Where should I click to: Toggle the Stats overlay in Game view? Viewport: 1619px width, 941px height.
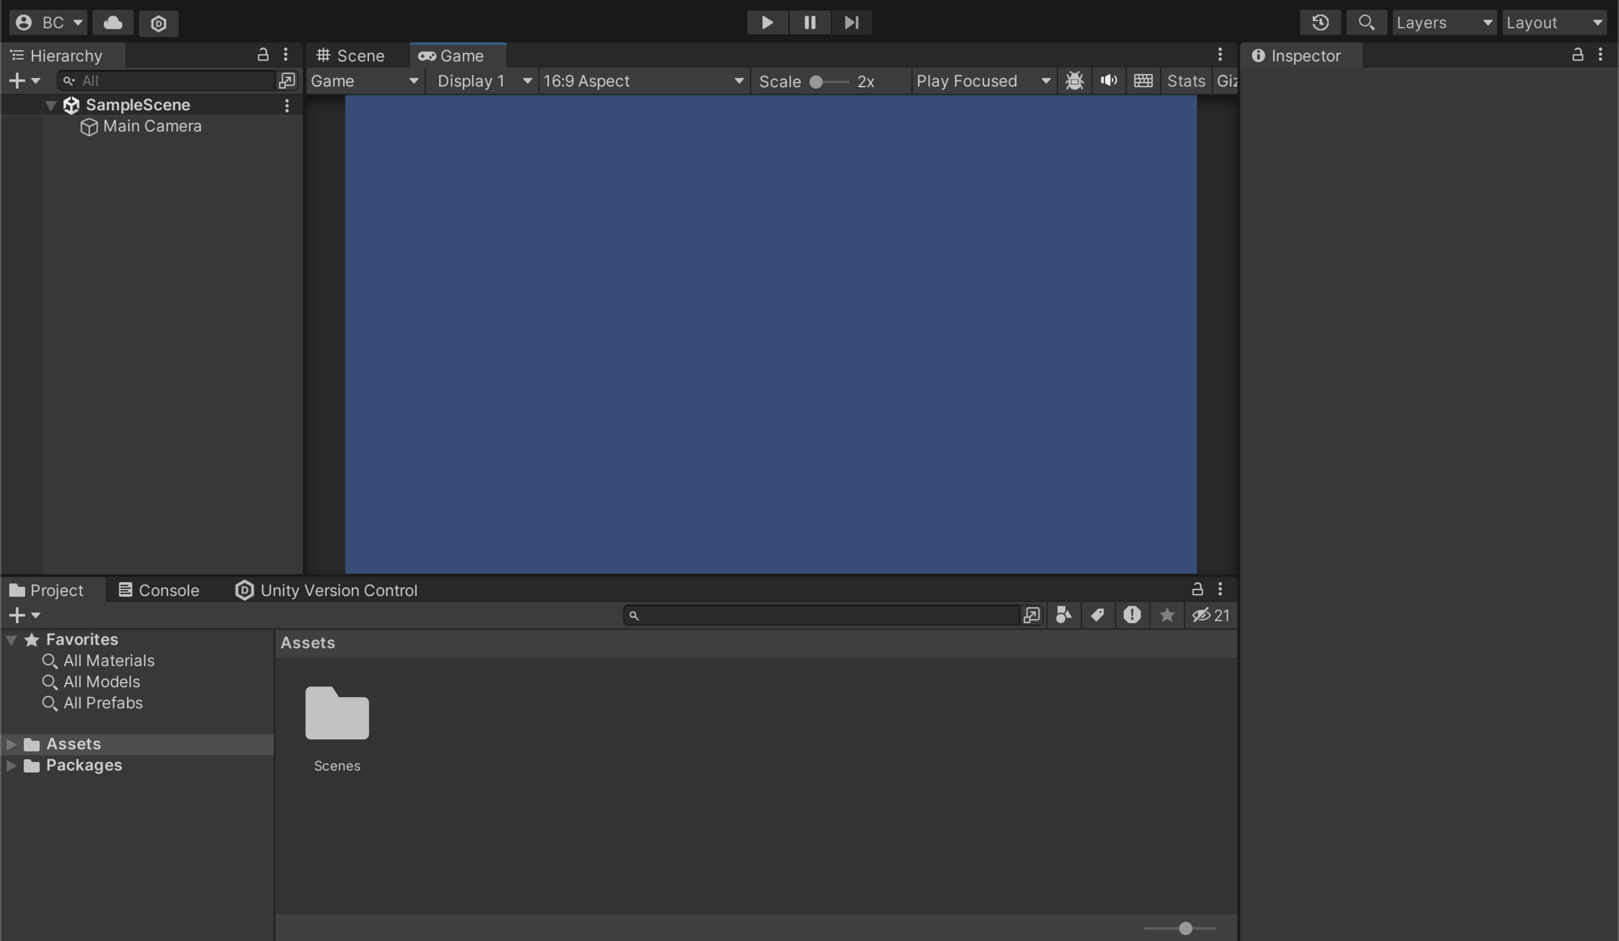pyautogui.click(x=1186, y=81)
